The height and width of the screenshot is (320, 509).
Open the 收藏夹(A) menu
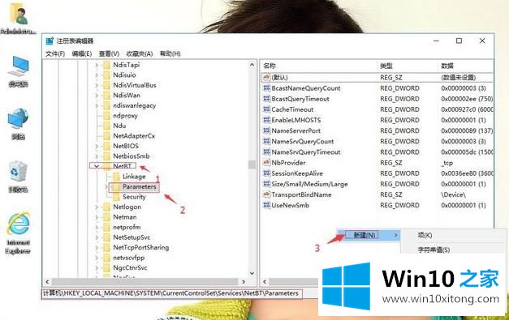coord(140,53)
